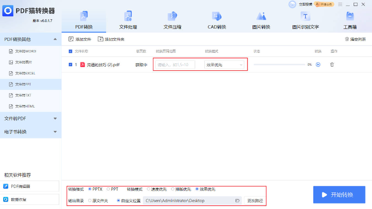Screen dimensions: 372x209
Task: Select the PPTX format radio button
Action: pyautogui.click(x=90, y=189)
